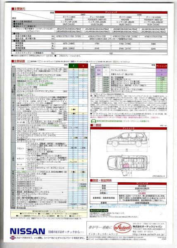
Task: Click the small round Nissan emblem
Action: (12, 238)
